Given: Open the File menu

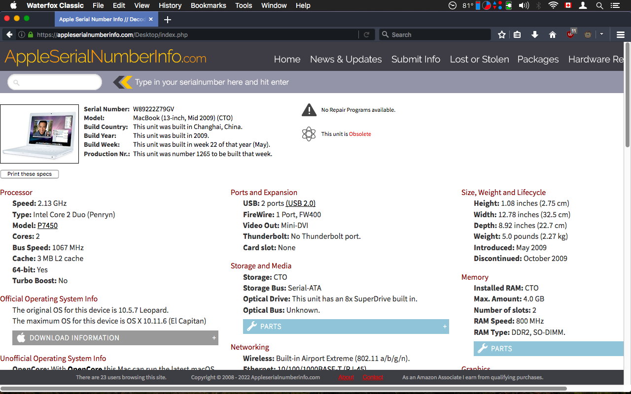Looking at the screenshot, I should (98, 5).
